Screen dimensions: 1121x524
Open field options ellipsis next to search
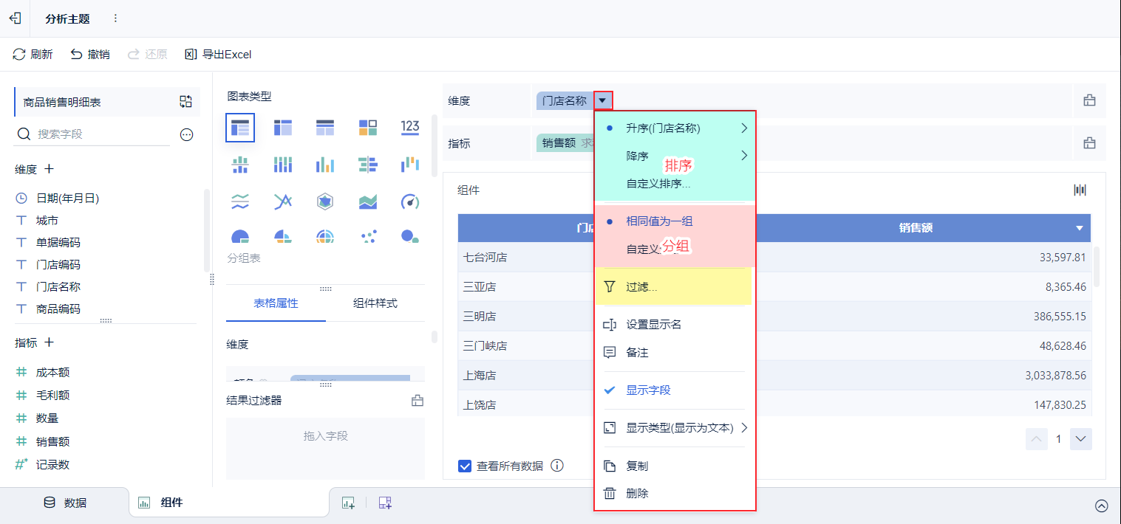coord(186,134)
